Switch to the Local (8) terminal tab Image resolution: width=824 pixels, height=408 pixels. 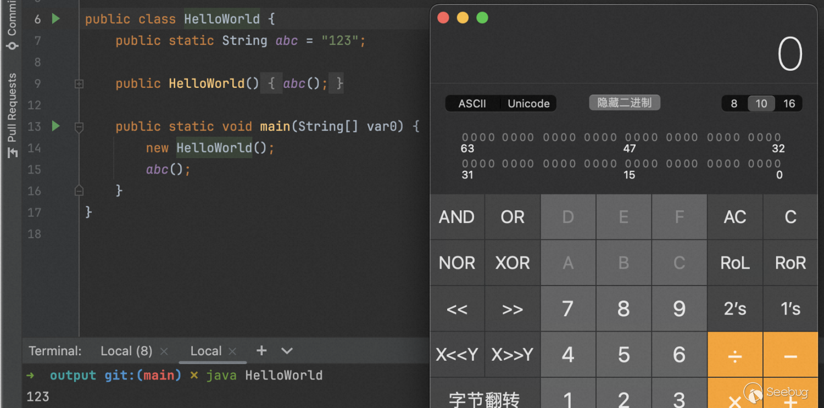126,351
